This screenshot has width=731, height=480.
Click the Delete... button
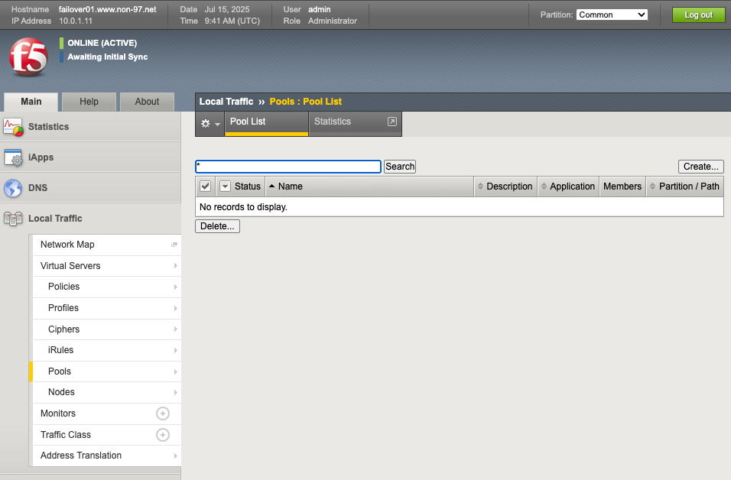tap(217, 226)
